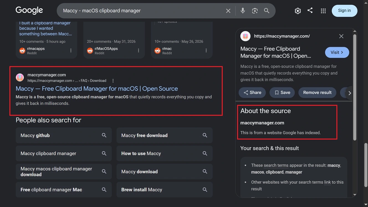Click maccymanager.com favicon in search result

20,78
